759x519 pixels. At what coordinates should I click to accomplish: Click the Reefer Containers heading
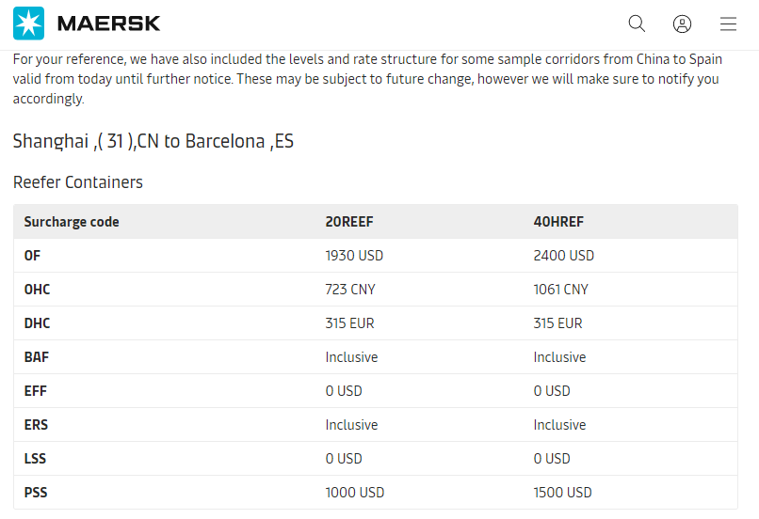coord(78,182)
